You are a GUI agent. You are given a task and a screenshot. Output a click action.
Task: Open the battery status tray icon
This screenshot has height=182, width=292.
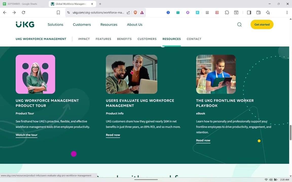pos(276,179)
